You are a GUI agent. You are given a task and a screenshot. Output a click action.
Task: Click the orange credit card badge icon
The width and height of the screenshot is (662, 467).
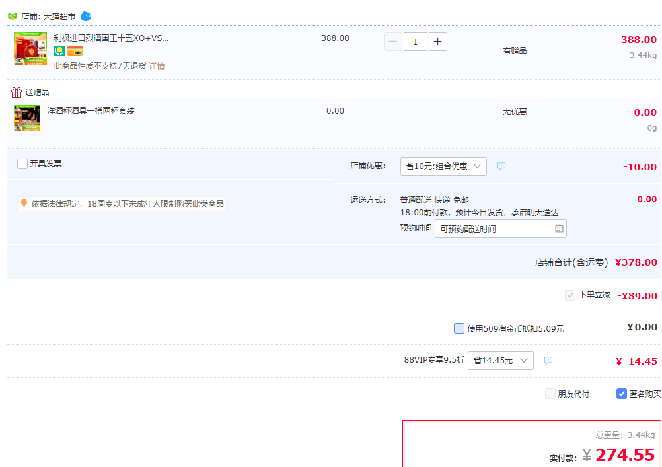tap(75, 51)
